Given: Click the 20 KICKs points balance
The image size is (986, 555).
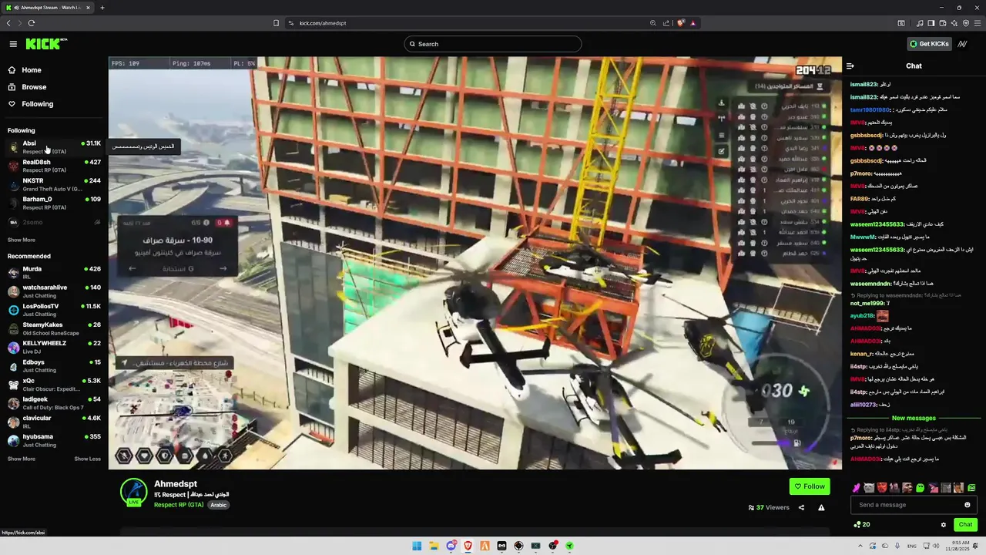Looking at the screenshot, I should pos(862,525).
